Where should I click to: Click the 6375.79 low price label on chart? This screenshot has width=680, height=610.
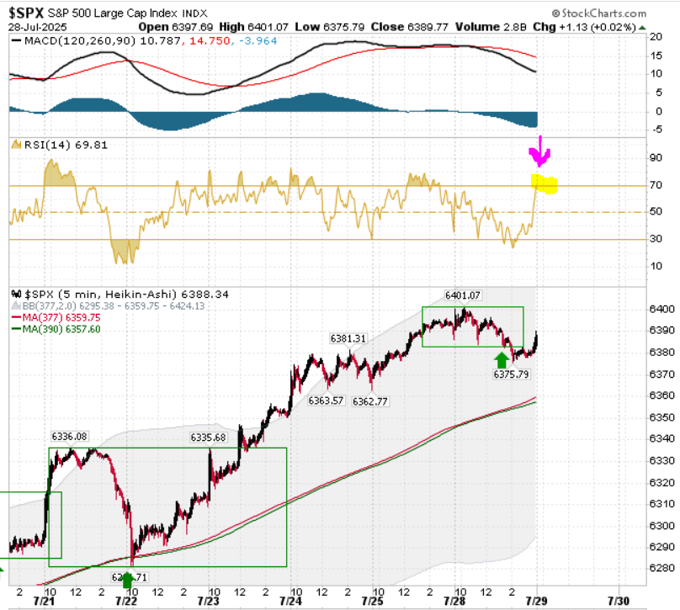[x=512, y=374]
